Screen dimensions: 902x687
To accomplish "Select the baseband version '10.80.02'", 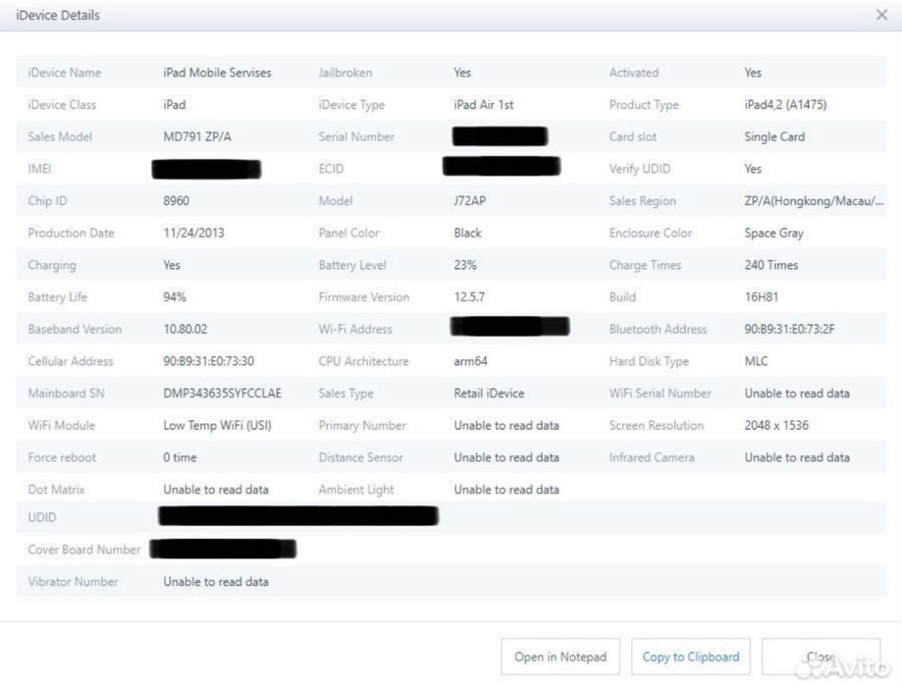I will click(x=185, y=329).
